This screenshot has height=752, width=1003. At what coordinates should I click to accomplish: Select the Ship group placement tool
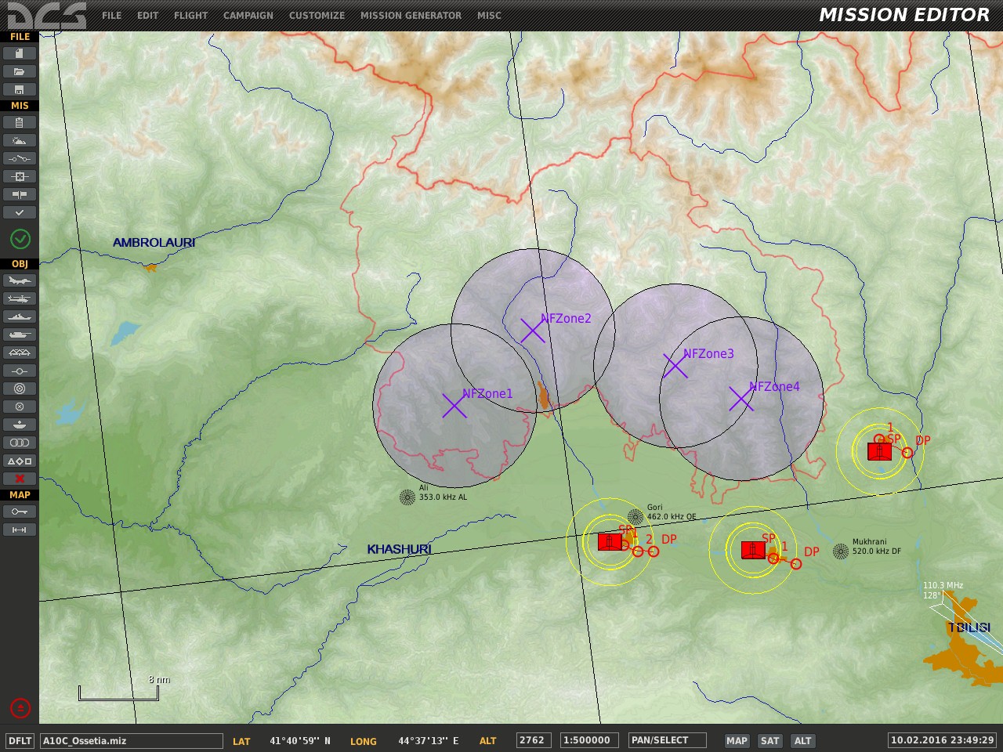[20, 316]
